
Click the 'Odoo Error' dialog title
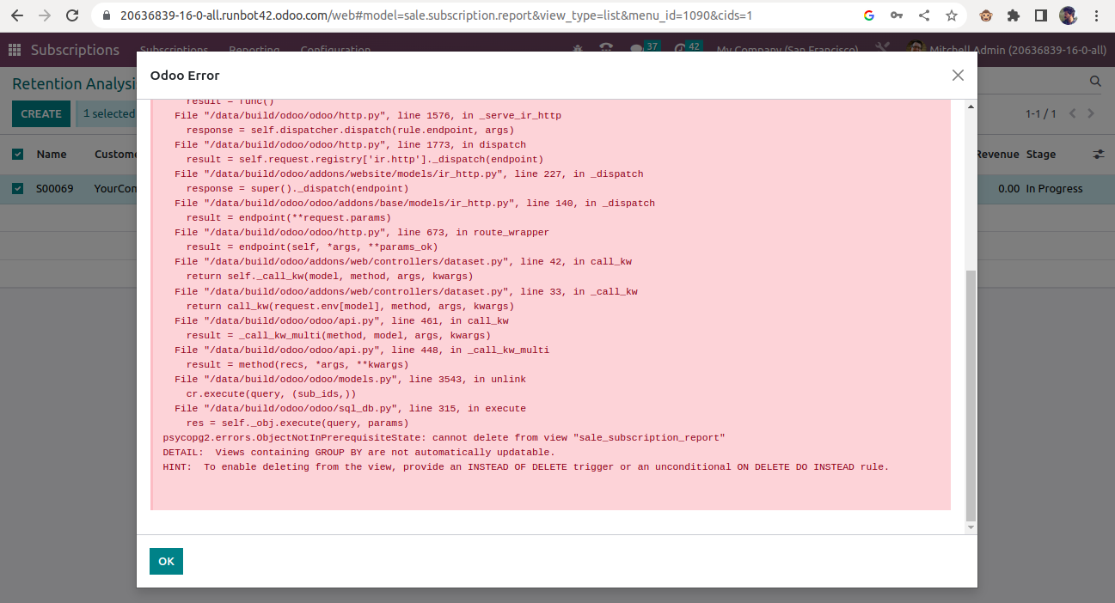coord(185,76)
